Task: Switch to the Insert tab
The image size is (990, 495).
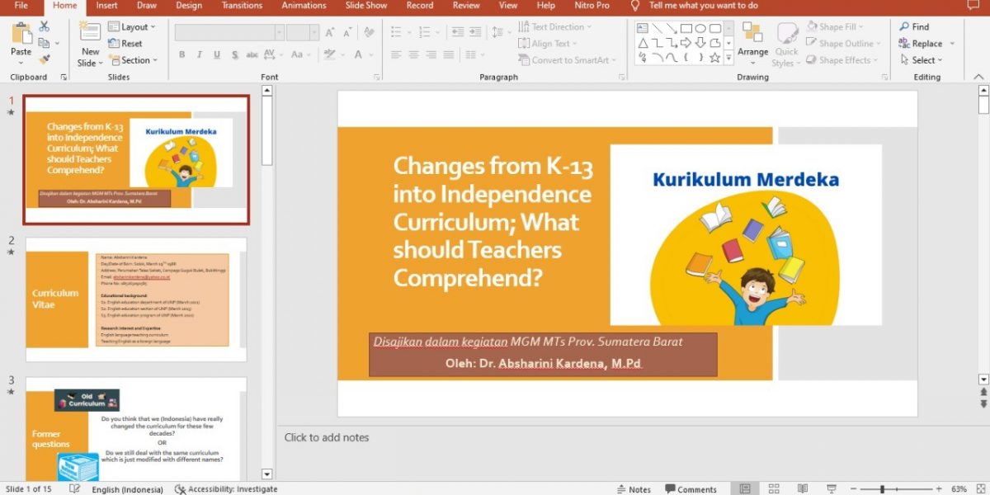Action: coord(106,5)
